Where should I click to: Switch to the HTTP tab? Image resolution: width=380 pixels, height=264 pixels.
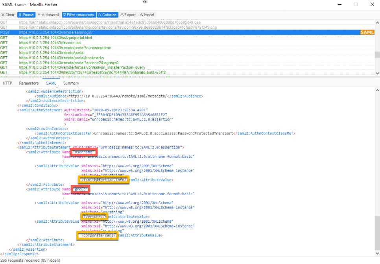7,83
